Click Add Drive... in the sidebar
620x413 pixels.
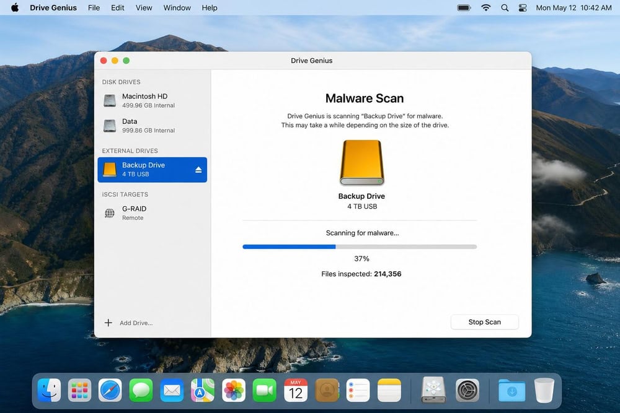[x=136, y=323]
